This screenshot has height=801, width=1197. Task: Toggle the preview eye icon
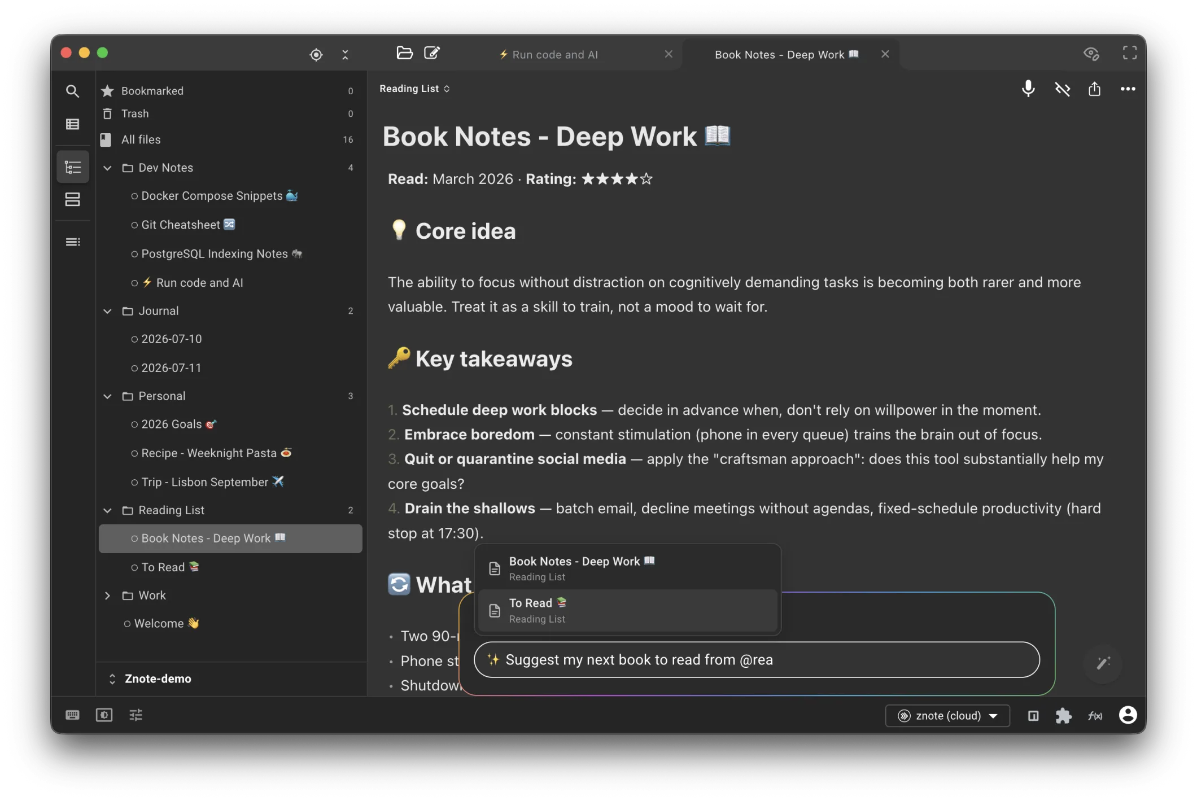pos(1091,54)
